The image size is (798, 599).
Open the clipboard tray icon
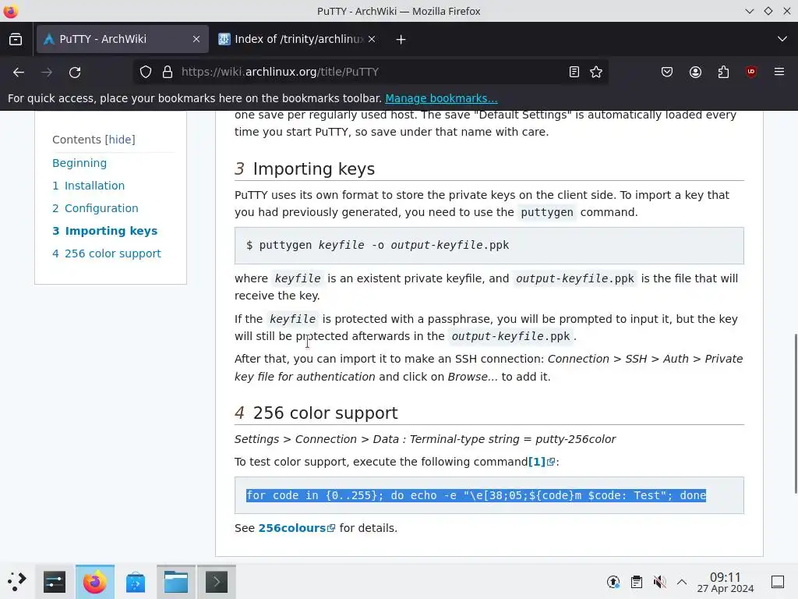(636, 582)
